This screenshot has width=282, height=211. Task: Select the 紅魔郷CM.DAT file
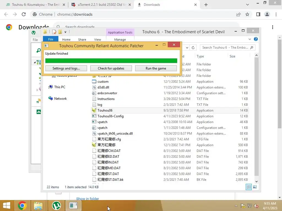(x=109, y=151)
